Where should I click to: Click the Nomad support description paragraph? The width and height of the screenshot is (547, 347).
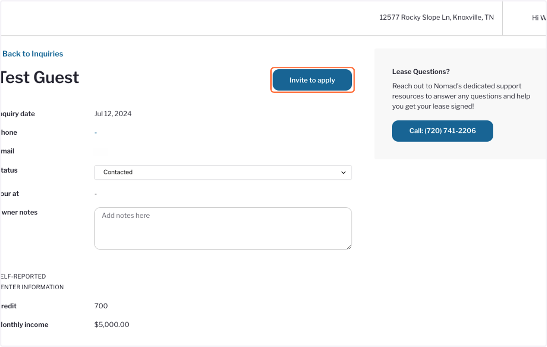tap(461, 96)
